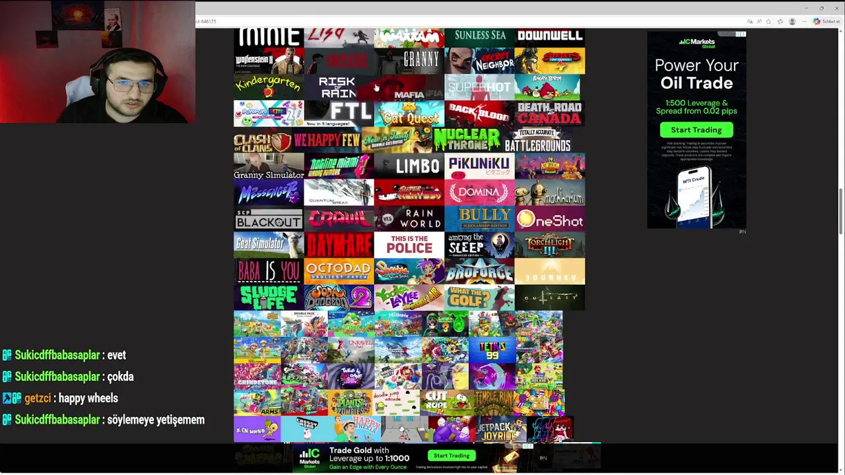Select the Torchlight III tile
This screenshot has width=845, height=475.
[x=549, y=245]
